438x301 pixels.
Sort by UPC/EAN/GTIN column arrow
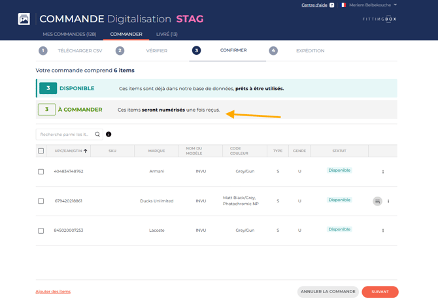point(85,151)
